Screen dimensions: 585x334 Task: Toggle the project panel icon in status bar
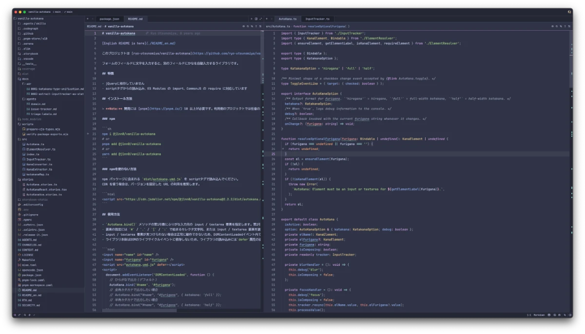click(x=15, y=315)
